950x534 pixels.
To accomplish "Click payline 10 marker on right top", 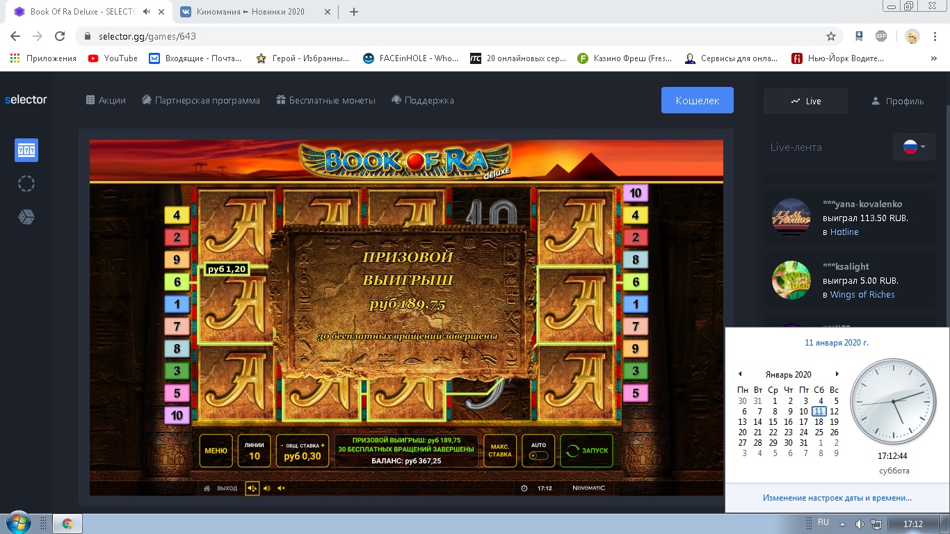I will 635,193.
